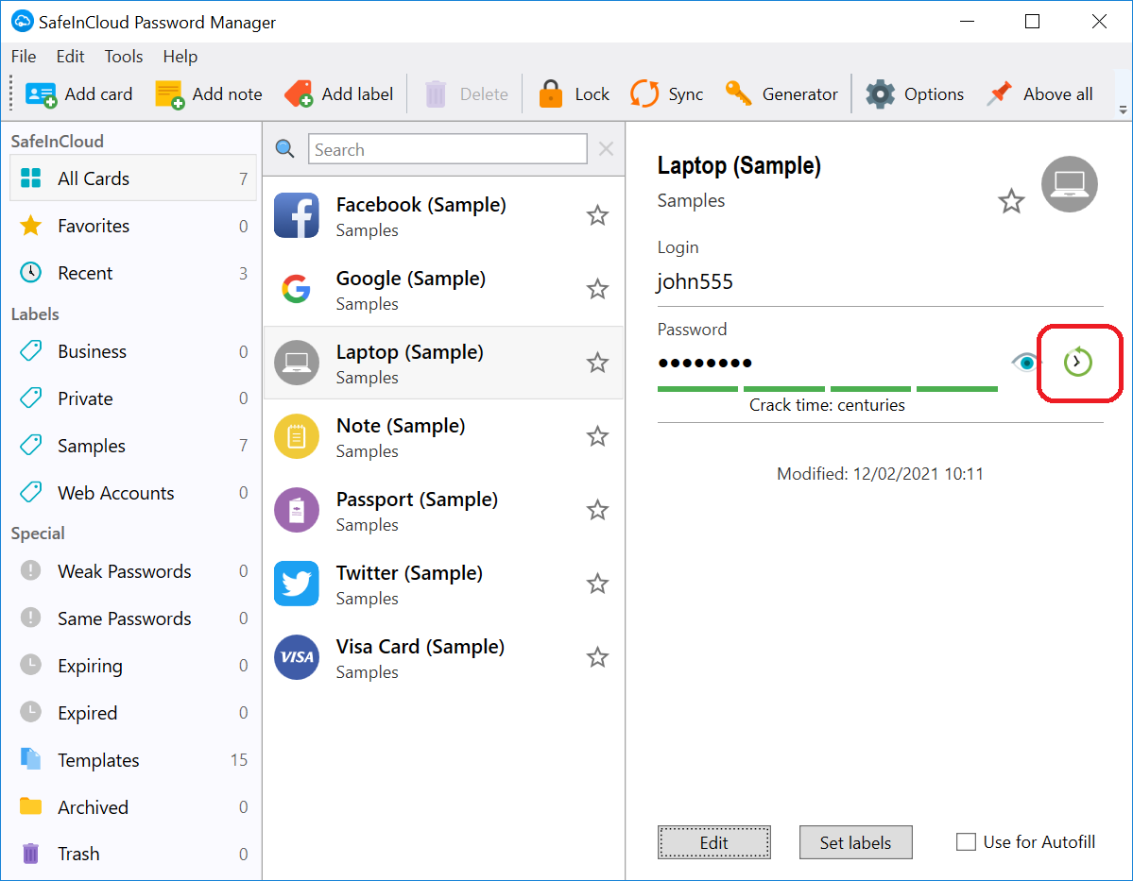The height and width of the screenshot is (881, 1133).
Task: Open the Expired cards list
Action: (133, 713)
